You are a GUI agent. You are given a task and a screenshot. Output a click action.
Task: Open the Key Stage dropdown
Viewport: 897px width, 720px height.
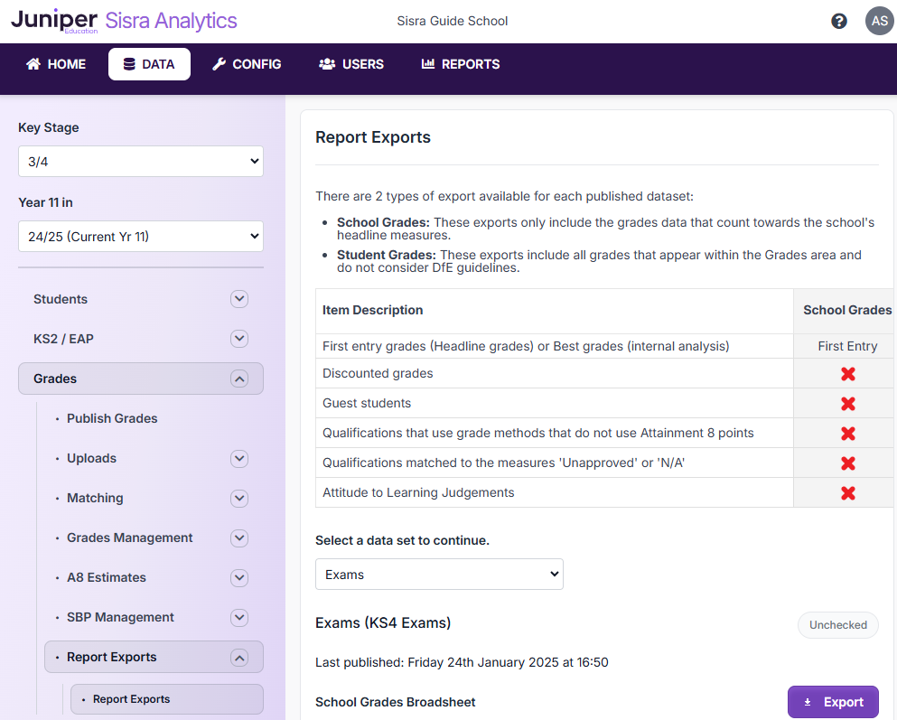click(141, 162)
